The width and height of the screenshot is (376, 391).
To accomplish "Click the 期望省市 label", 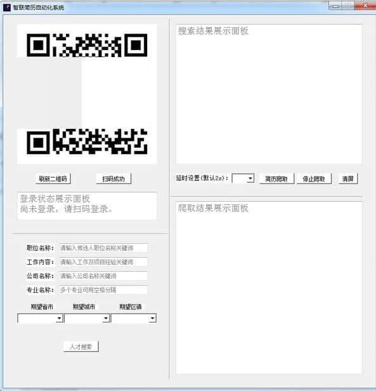I will point(42,307).
